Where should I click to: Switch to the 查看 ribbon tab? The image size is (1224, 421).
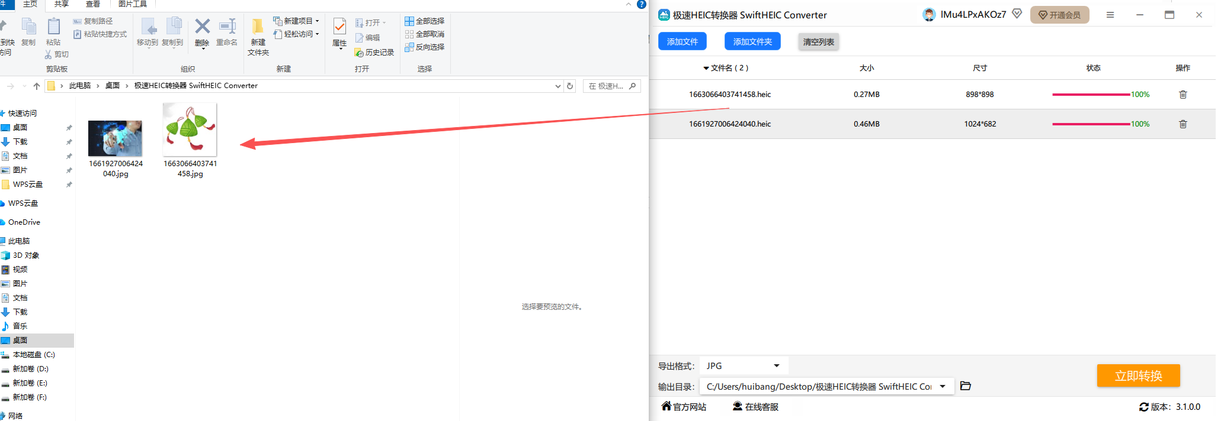93,4
